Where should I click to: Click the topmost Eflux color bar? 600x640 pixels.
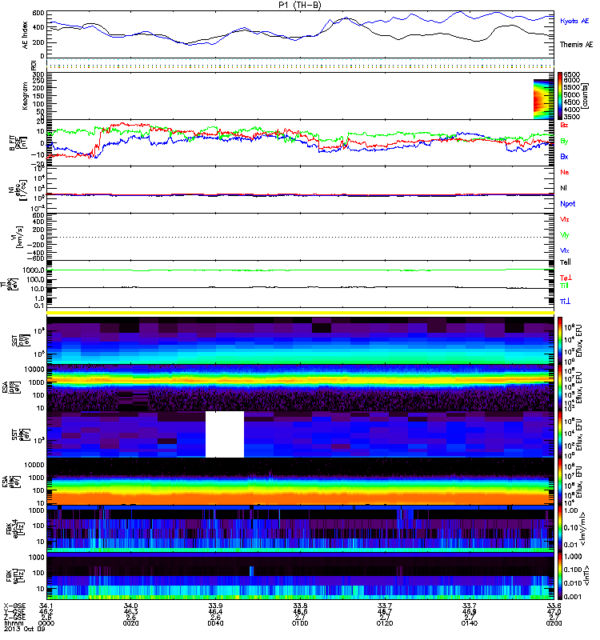click(x=560, y=339)
